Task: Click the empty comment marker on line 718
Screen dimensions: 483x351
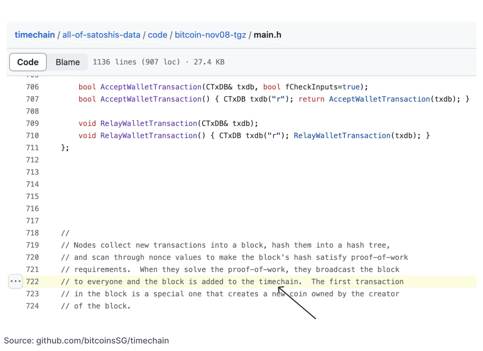Action: pyautogui.click(x=65, y=233)
